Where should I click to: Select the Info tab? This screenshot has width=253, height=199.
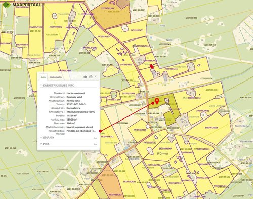44,77
